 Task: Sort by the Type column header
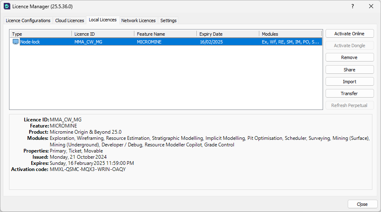pos(41,34)
